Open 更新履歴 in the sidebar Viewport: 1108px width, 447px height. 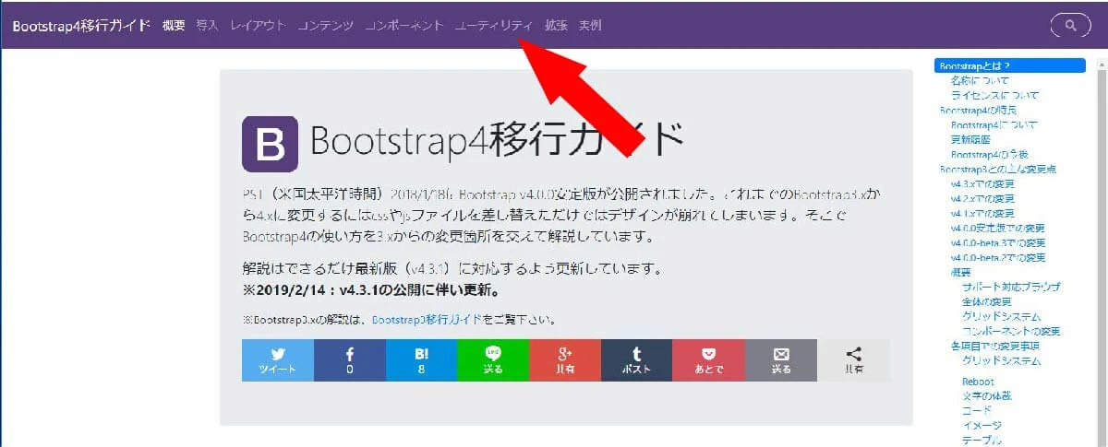[969, 139]
